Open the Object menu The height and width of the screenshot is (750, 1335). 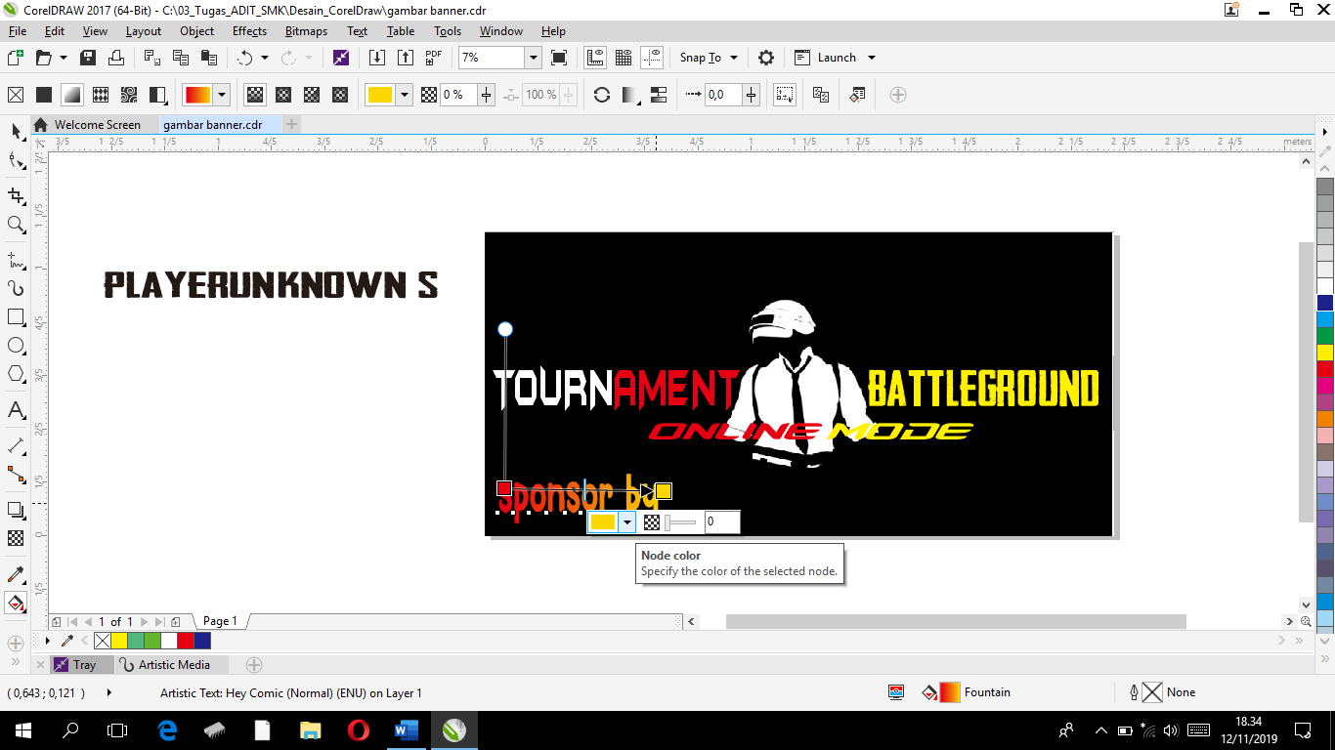pyautogui.click(x=196, y=31)
